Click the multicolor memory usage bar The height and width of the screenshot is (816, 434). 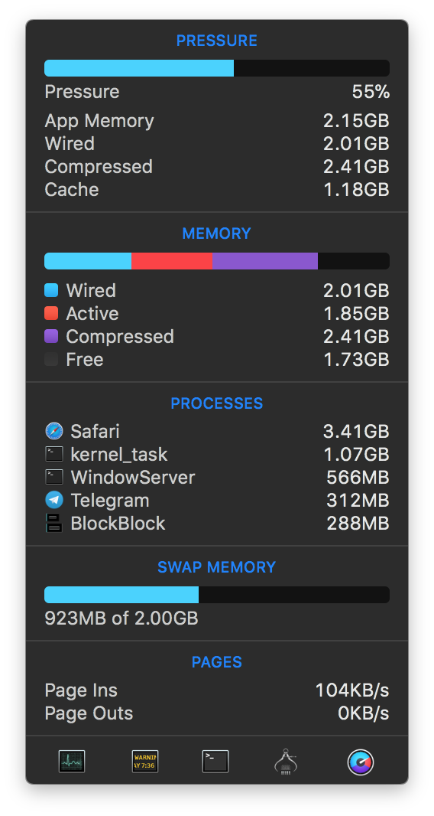coord(217,261)
